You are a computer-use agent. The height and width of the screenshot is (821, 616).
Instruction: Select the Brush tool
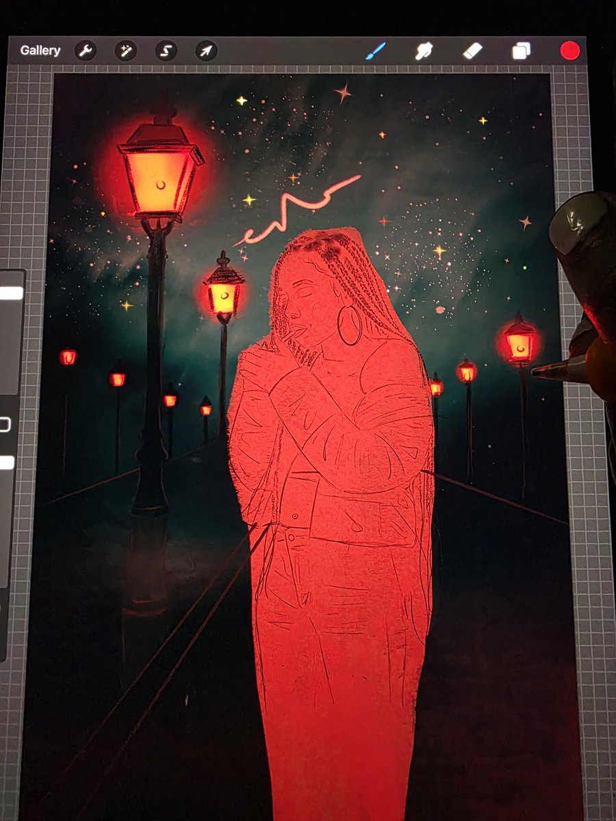click(x=376, y=51)
